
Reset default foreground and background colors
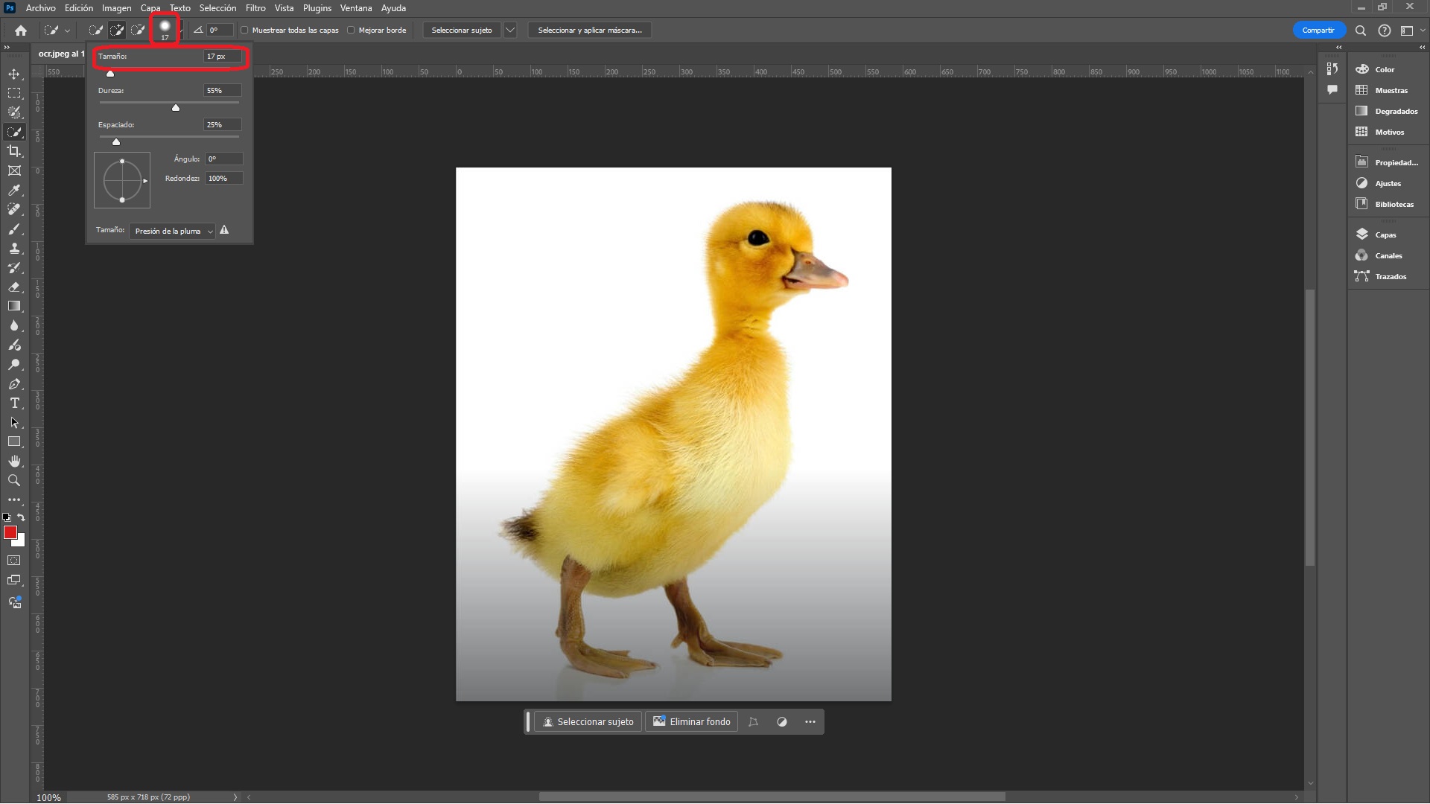[x=7, y=517]
